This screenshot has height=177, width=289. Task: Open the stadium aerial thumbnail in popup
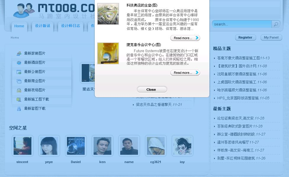[108, 14]
